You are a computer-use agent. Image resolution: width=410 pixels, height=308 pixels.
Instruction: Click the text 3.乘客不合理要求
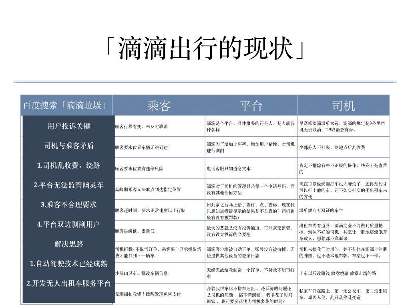tap(69, 205)
